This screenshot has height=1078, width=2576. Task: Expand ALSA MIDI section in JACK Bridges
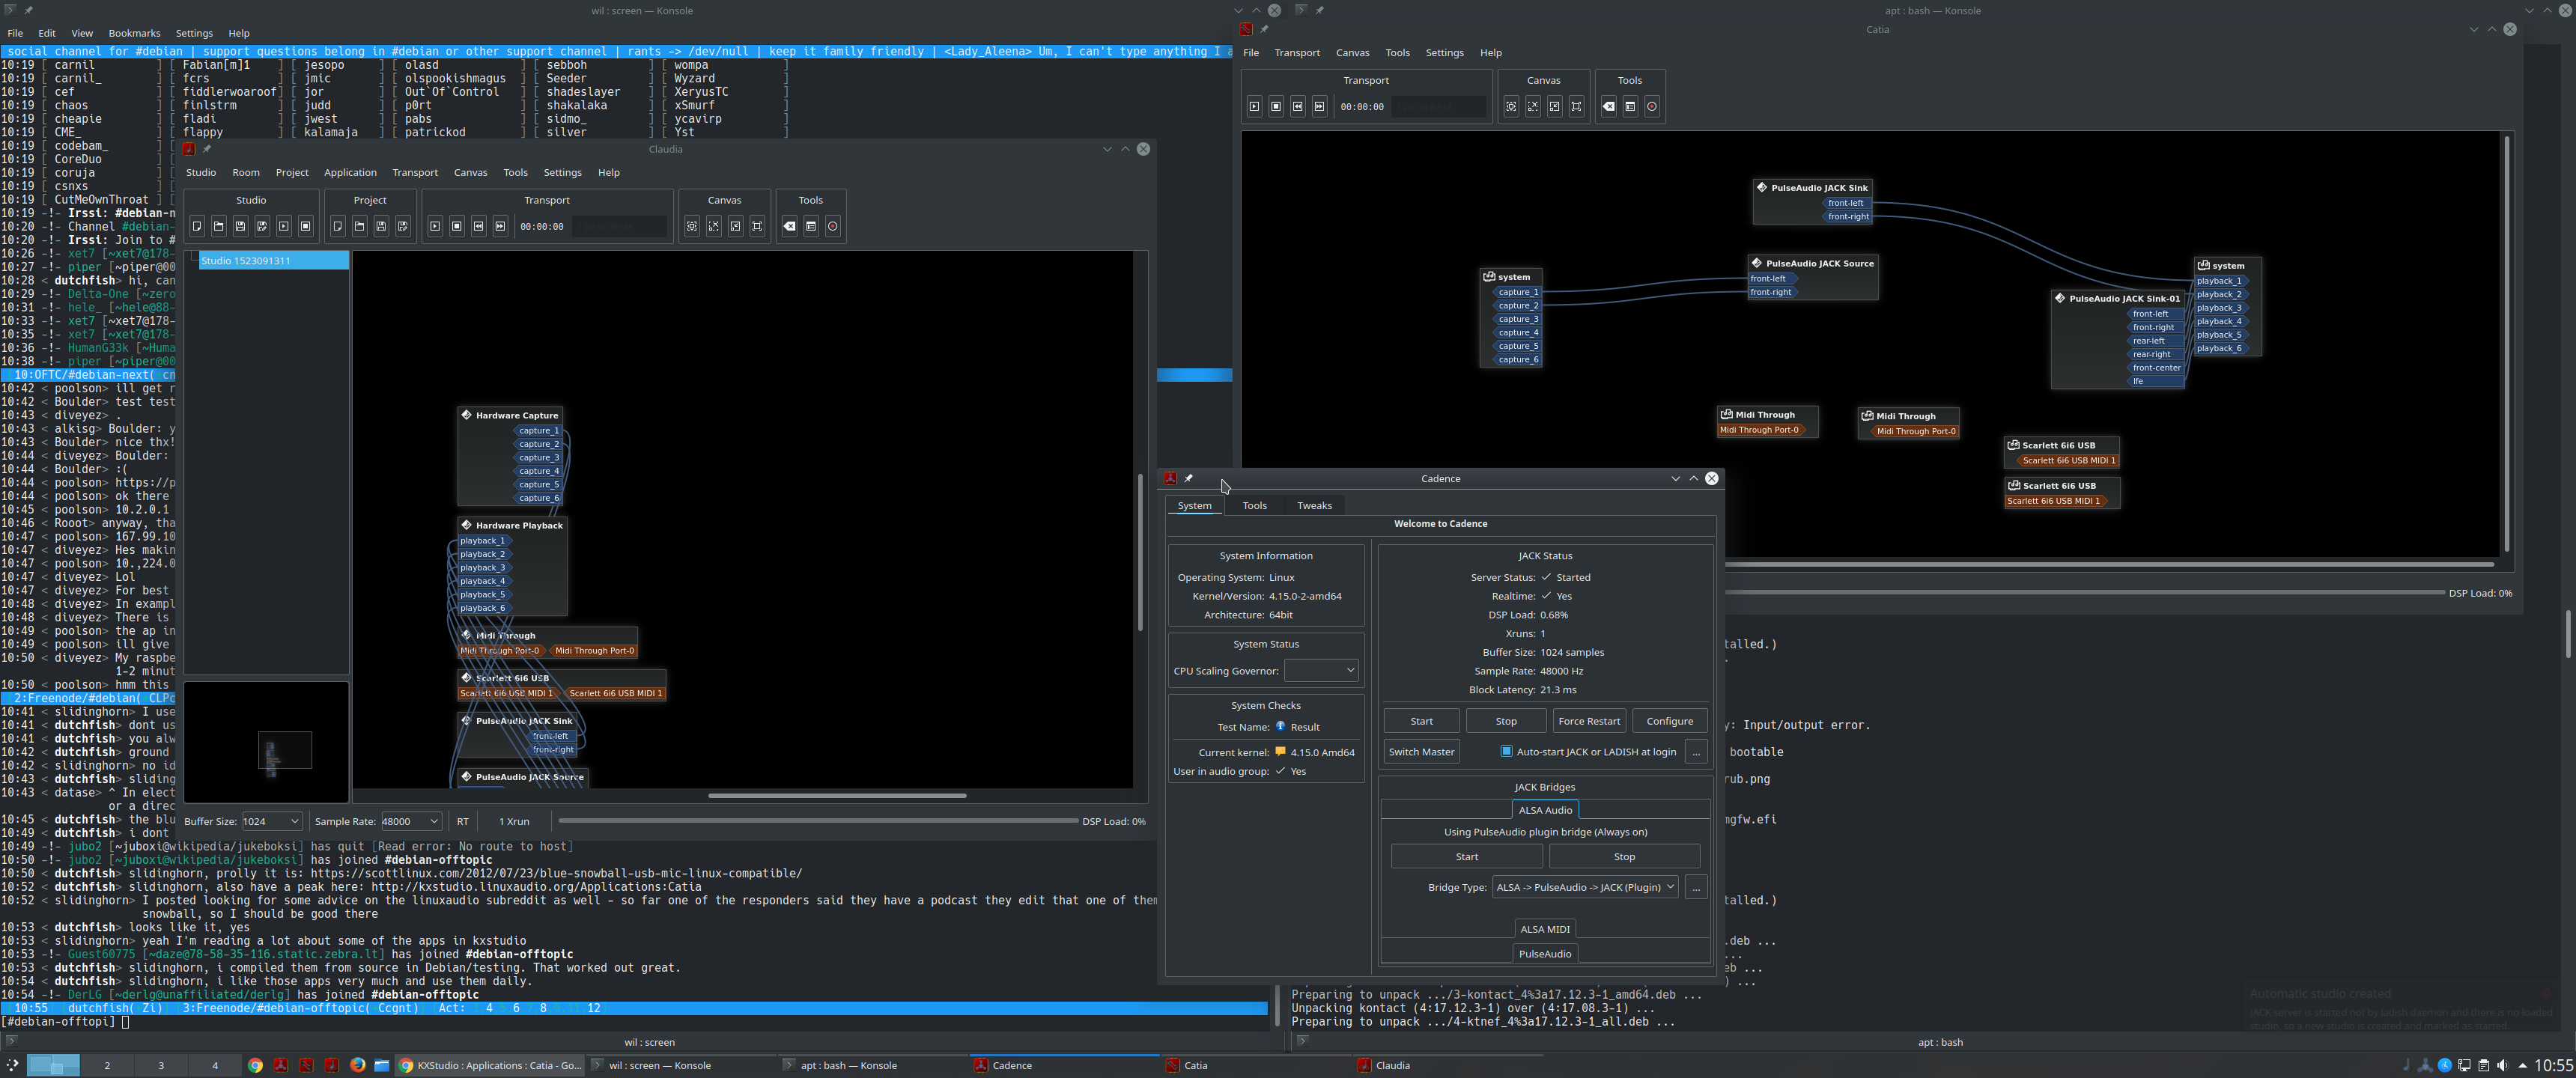pos(1545,929)
